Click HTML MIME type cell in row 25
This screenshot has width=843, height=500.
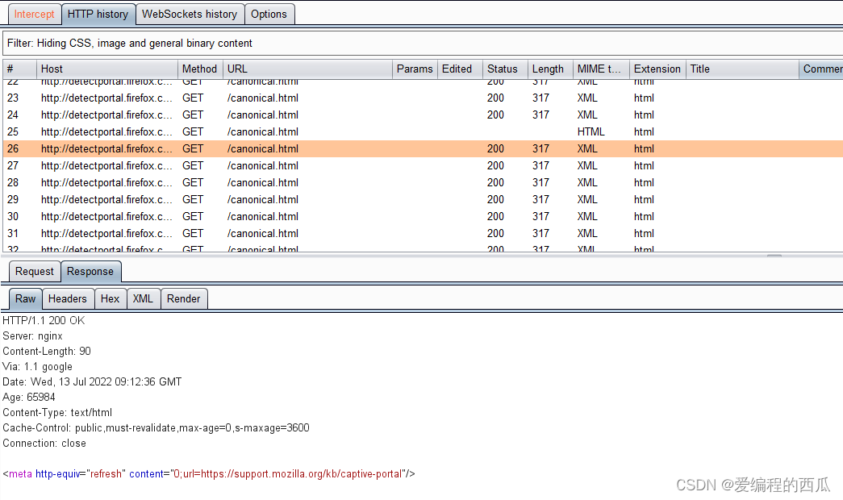click(591, 131)
